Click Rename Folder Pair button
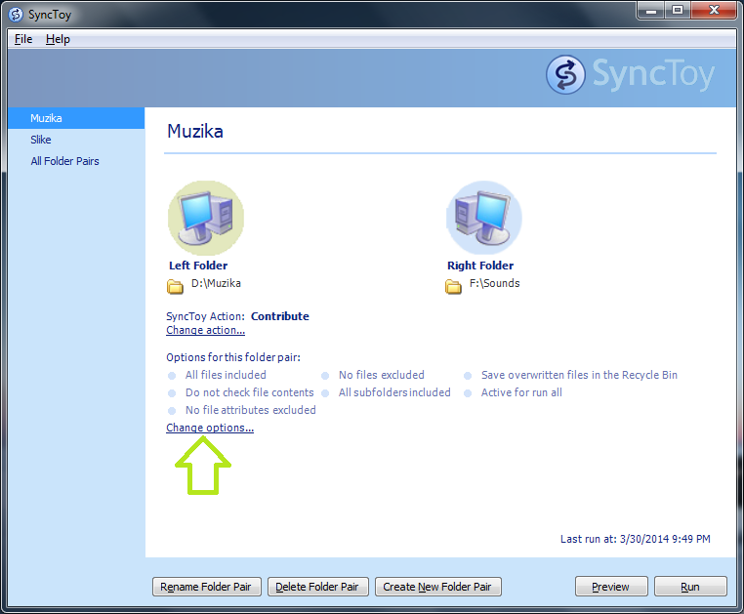Image resolution: width=744 pixels, height=614 pixels. [206, 587]
